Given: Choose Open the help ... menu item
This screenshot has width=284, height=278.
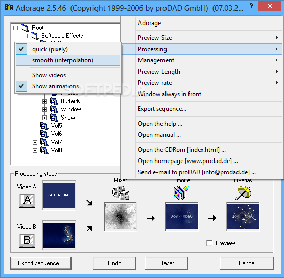Looking at the screenshot, I should (202, 124).
